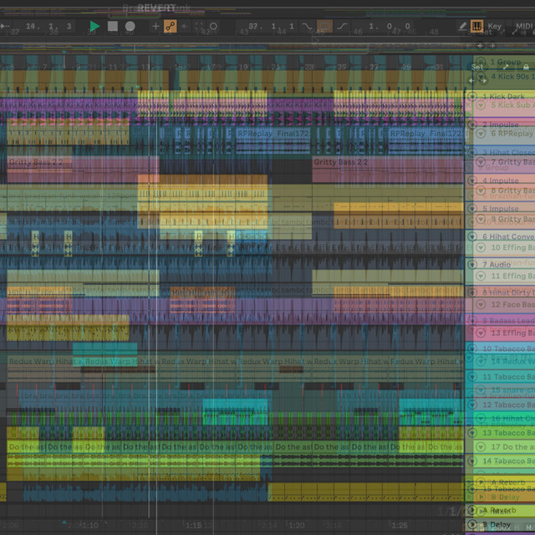The height and width of the screenshot is (535, 535).
Task: Click the 1:15 marker on time ruler
Action: tap(194, 526)
